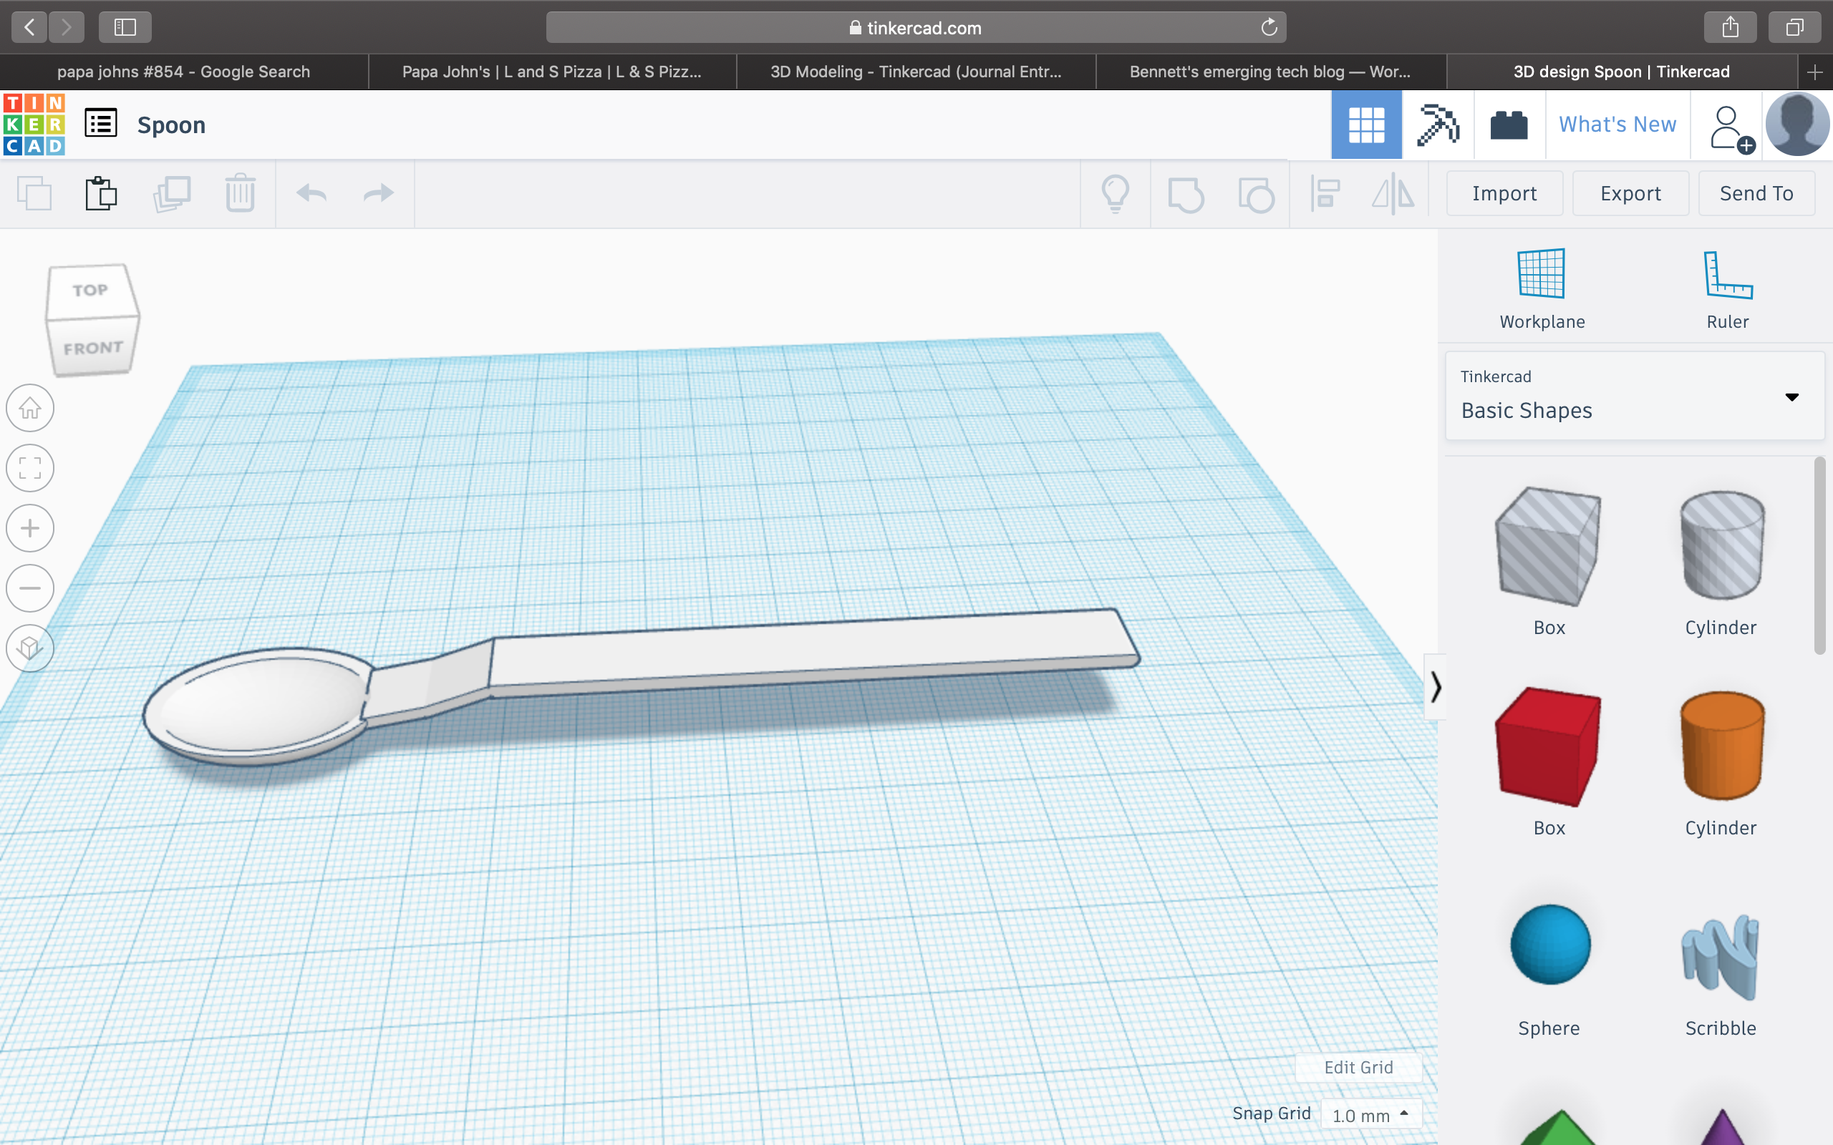Screen dimensions: 1833x1145
Task: Zoom out with the minus icon
Action: pyautogui.click(x=30, y=588)
